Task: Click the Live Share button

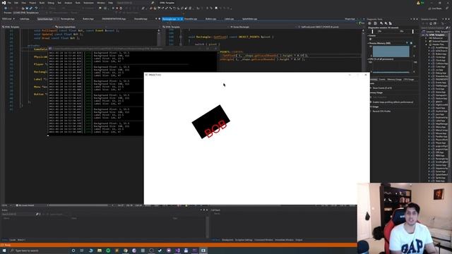Action: 435,8
